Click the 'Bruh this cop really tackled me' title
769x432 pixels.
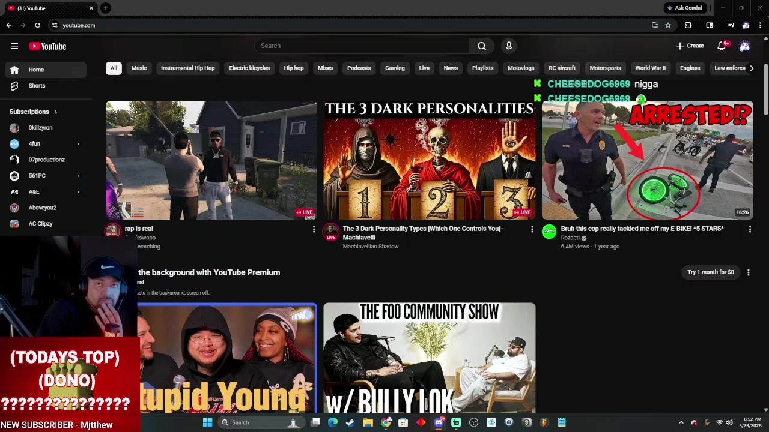(x=642, y=229)
